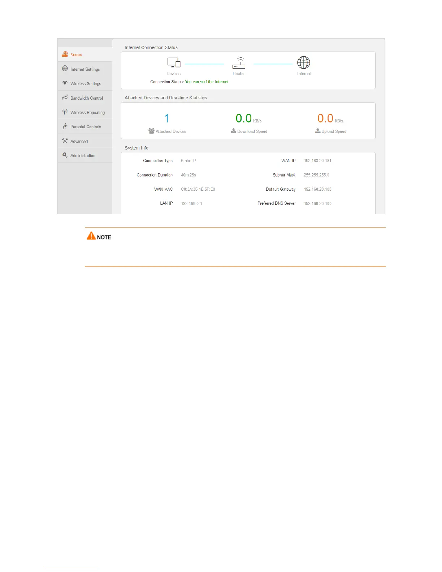The height and width of the screenshot is (572, 442).
Task: Click the underlined link at page bottom
Action: click(x=71, y=568)
